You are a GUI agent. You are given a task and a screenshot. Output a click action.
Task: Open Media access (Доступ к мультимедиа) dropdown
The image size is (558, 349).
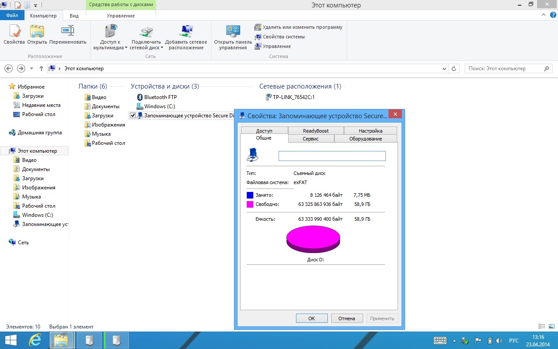pos(126,48)
